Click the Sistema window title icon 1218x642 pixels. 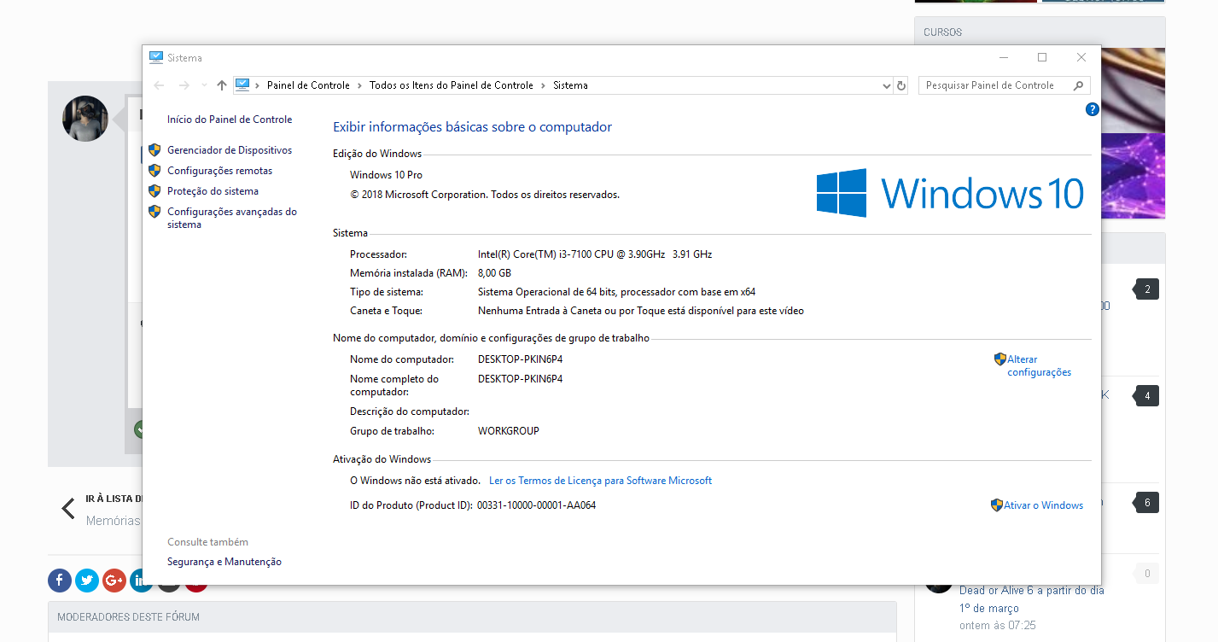click(155, 57)
